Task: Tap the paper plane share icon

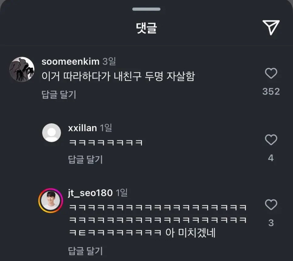Action: (x=271, y=28)
